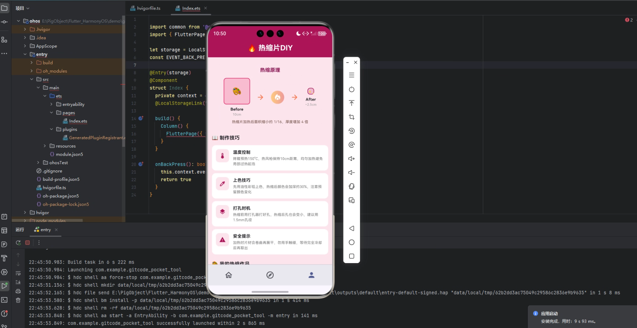Print the run console output
The image size is (637, 328).
pyautogui.click(x=18, y=291)
